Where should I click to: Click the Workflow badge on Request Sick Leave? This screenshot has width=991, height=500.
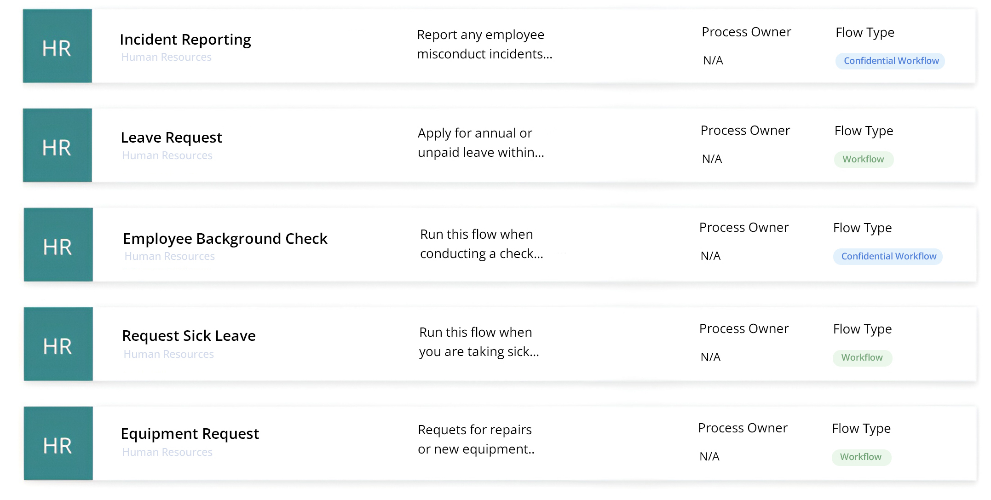(x=862, y=358)
